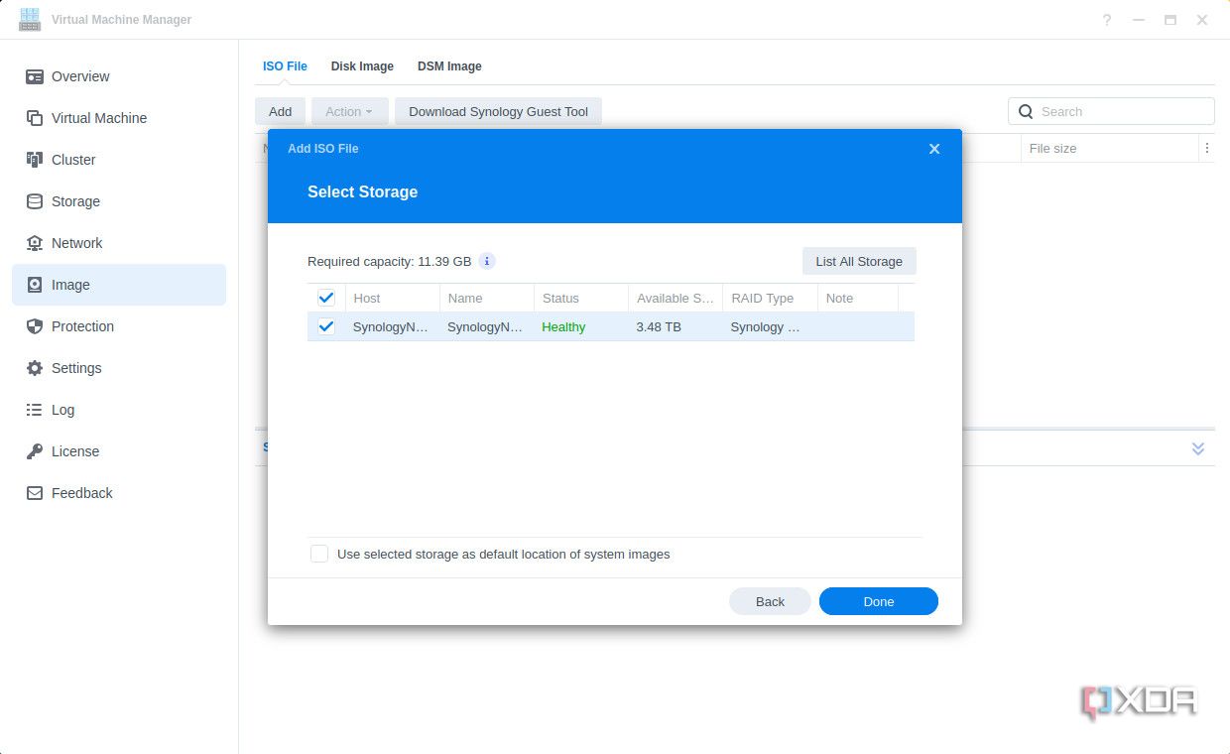Image resolution: width=1230 pixels, height=754 pixels.
Task: Open the Log panel
Action: point(62,410)
